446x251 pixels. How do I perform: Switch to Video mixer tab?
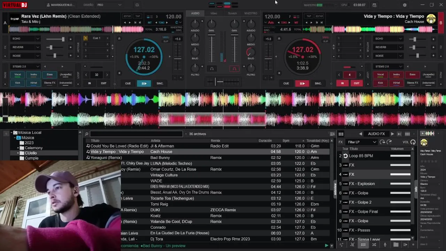214,13
